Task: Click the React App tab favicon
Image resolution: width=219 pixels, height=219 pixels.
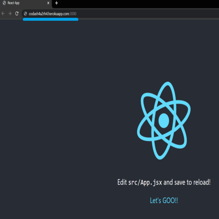Action: (x=4, y=3)
